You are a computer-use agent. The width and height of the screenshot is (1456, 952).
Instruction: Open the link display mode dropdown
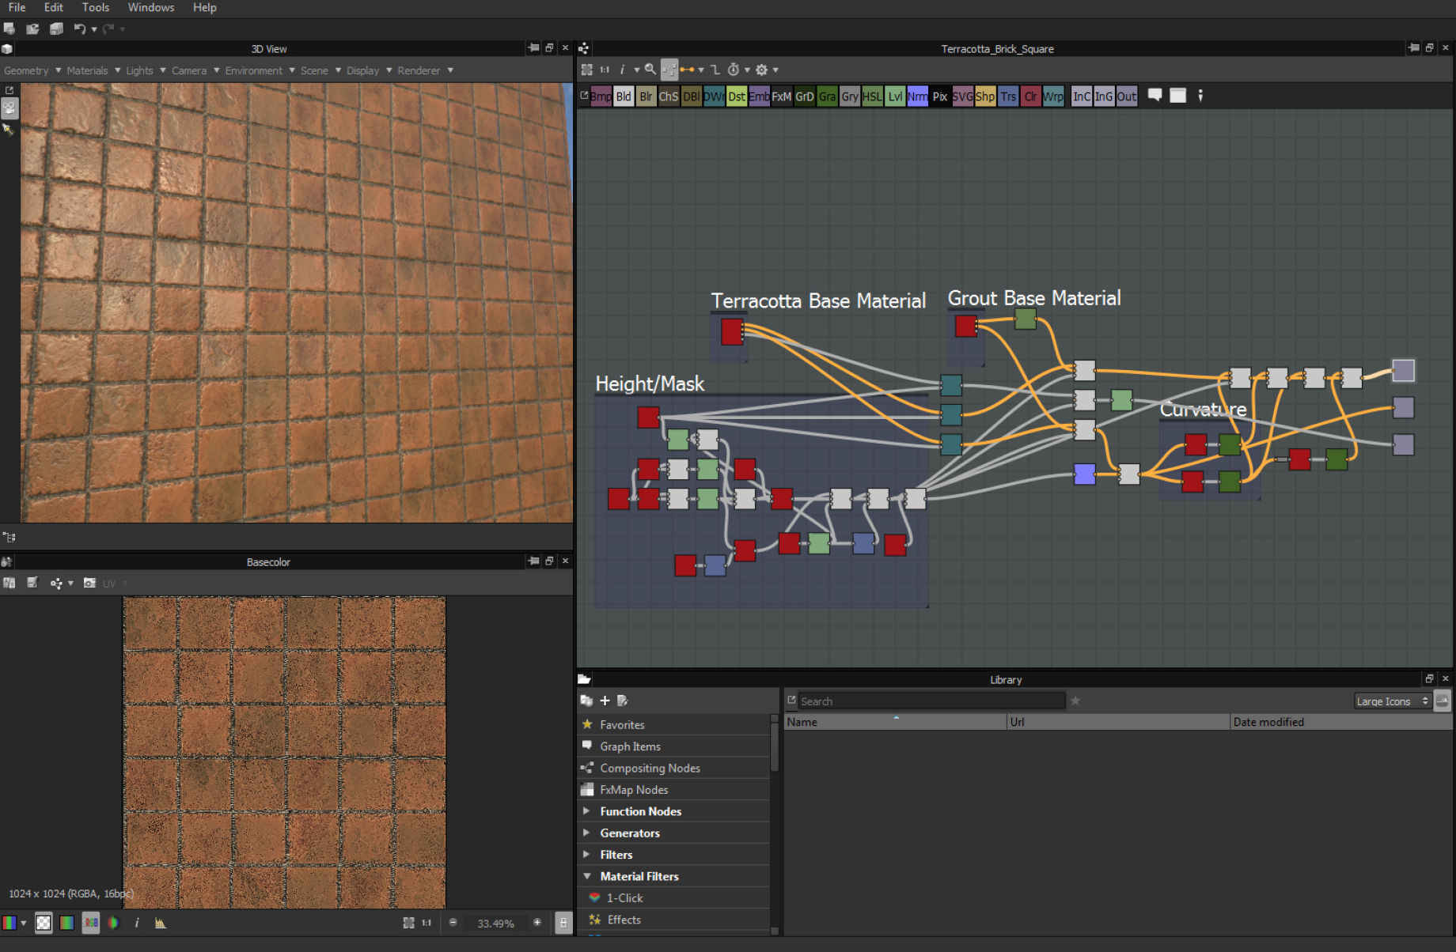(701, 70)
